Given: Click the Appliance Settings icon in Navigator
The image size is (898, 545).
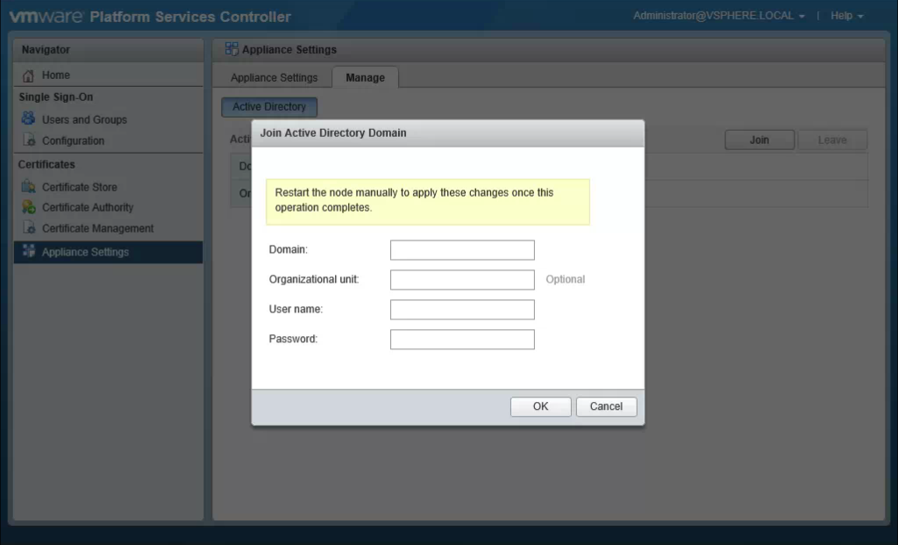Looking at the screenshot, I should click(29, 251).
